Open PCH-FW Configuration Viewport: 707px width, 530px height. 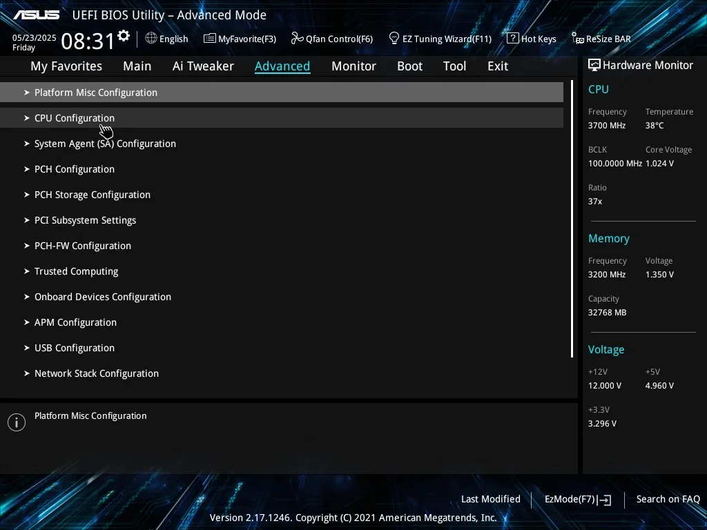(282, 246)
